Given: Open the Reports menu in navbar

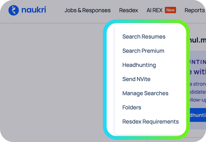Looking at the screenshot, I should [195, 11].
